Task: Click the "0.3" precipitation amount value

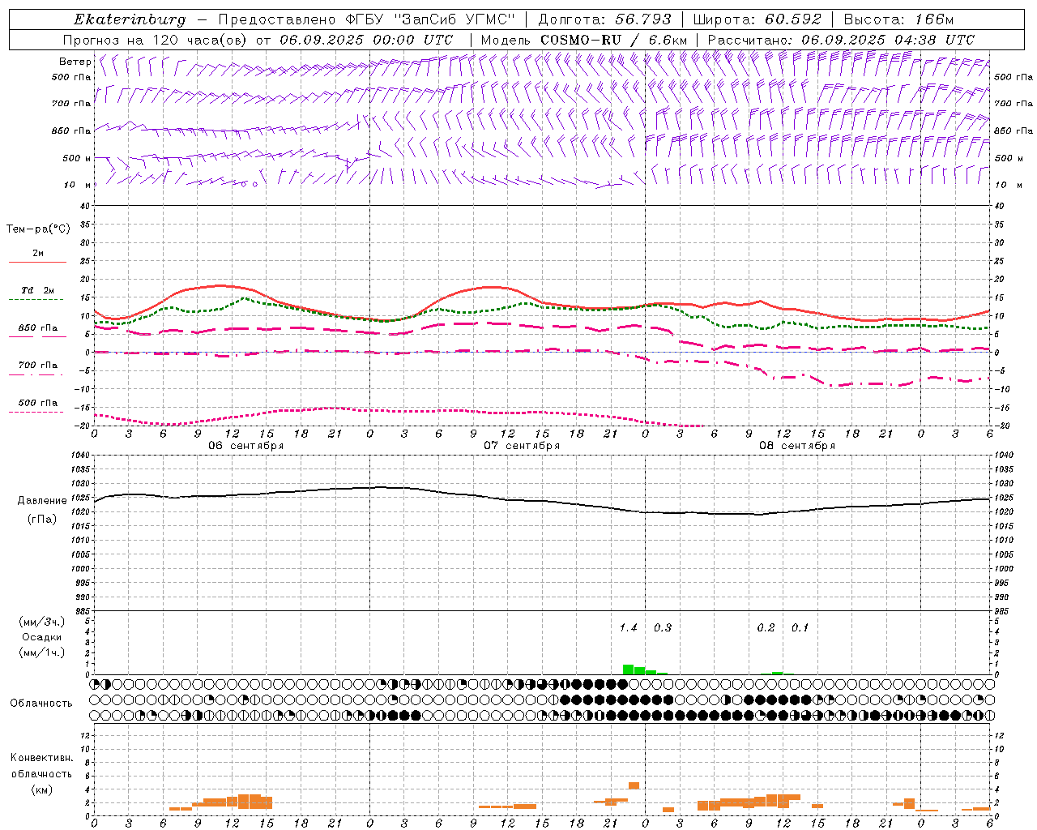Action: point(663,628)
